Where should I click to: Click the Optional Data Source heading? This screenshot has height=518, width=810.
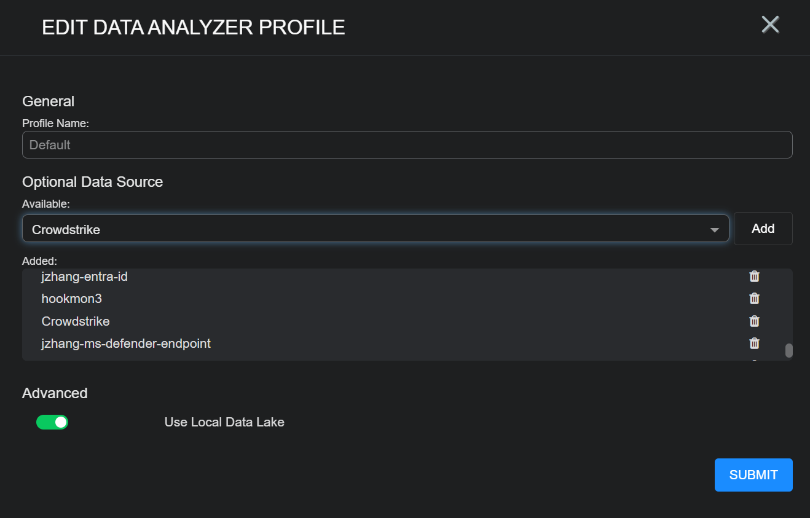point(92,182)
